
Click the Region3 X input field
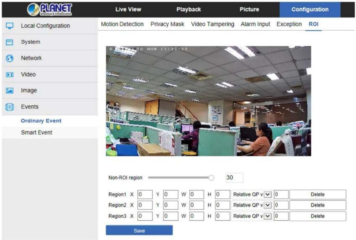point(145,216)
